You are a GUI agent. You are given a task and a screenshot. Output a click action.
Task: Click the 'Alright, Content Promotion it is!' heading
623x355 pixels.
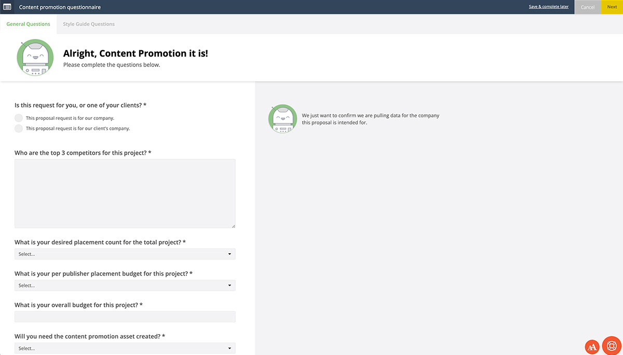point(136,53)
